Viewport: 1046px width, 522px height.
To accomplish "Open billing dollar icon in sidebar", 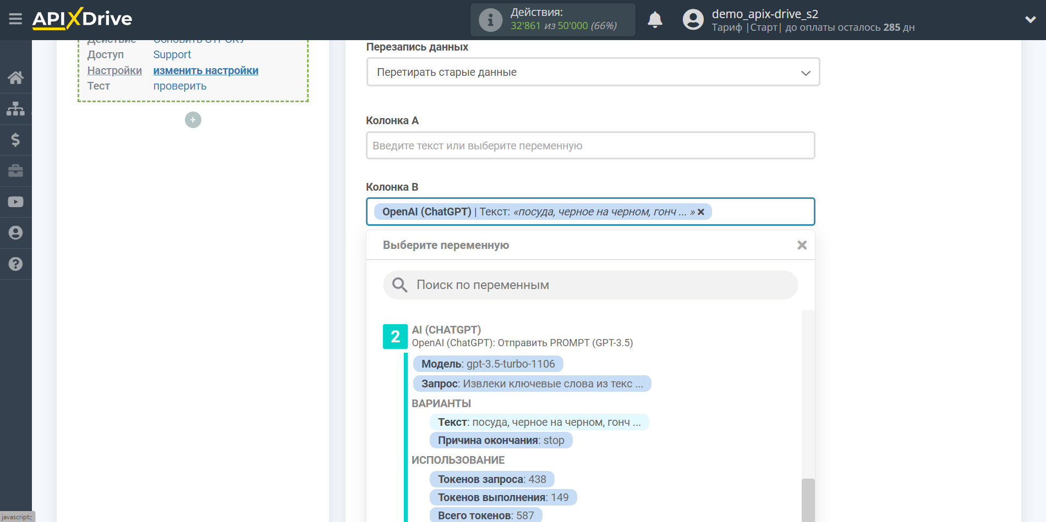I will pos(15,140).
